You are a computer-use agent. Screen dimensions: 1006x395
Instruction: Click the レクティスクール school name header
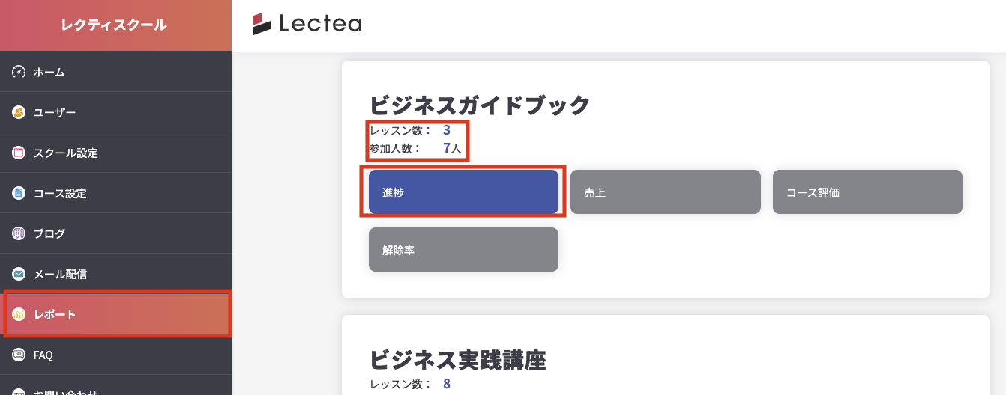click(x=115, y=25)
